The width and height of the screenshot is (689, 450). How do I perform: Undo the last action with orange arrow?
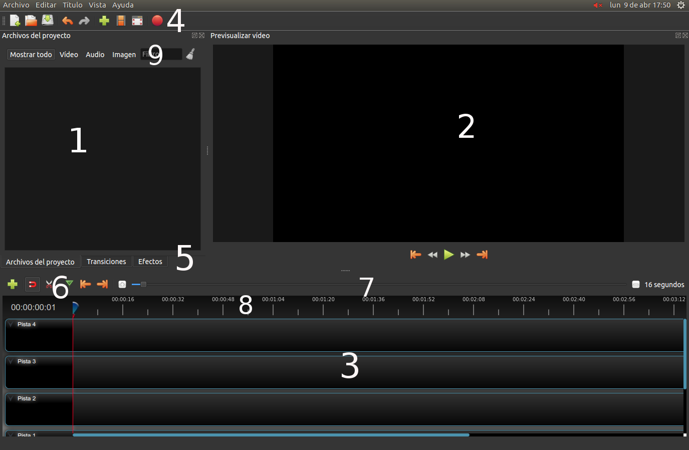point(67,21)
